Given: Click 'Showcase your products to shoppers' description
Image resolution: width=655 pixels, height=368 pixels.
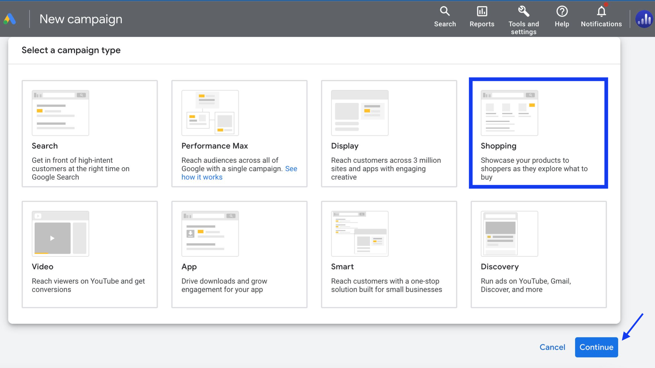Looking at the screenshot, I should click(x=534, y=168).
